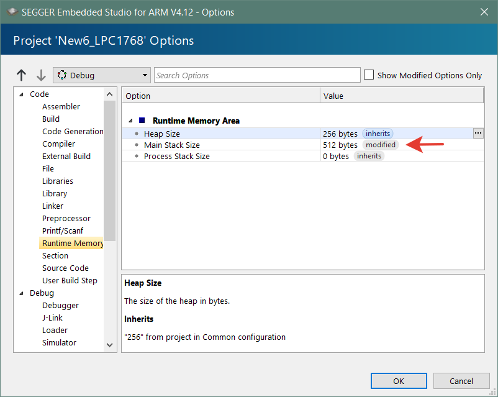Select the Process Stack Size option row
The image size is (498, 397).
(x=303, y=156)
